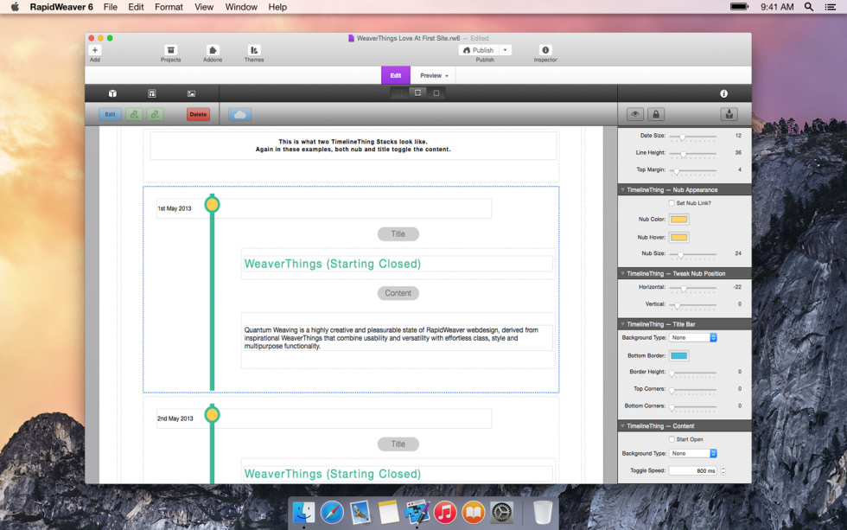Click the blue Edit stack button

tap(111, 114)
